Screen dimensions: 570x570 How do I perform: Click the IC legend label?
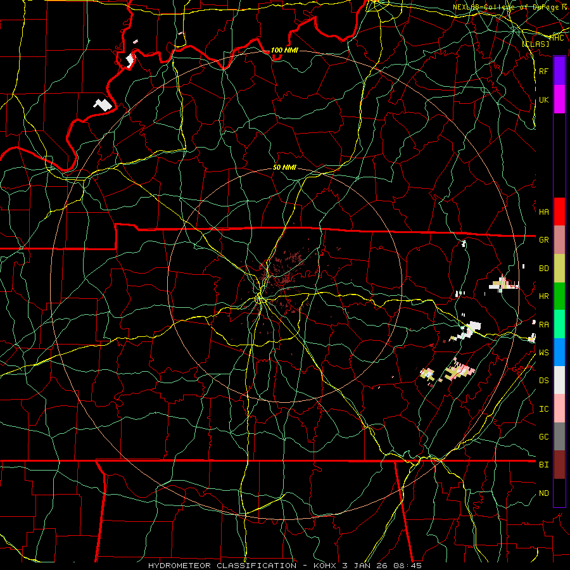pos(544,409)
